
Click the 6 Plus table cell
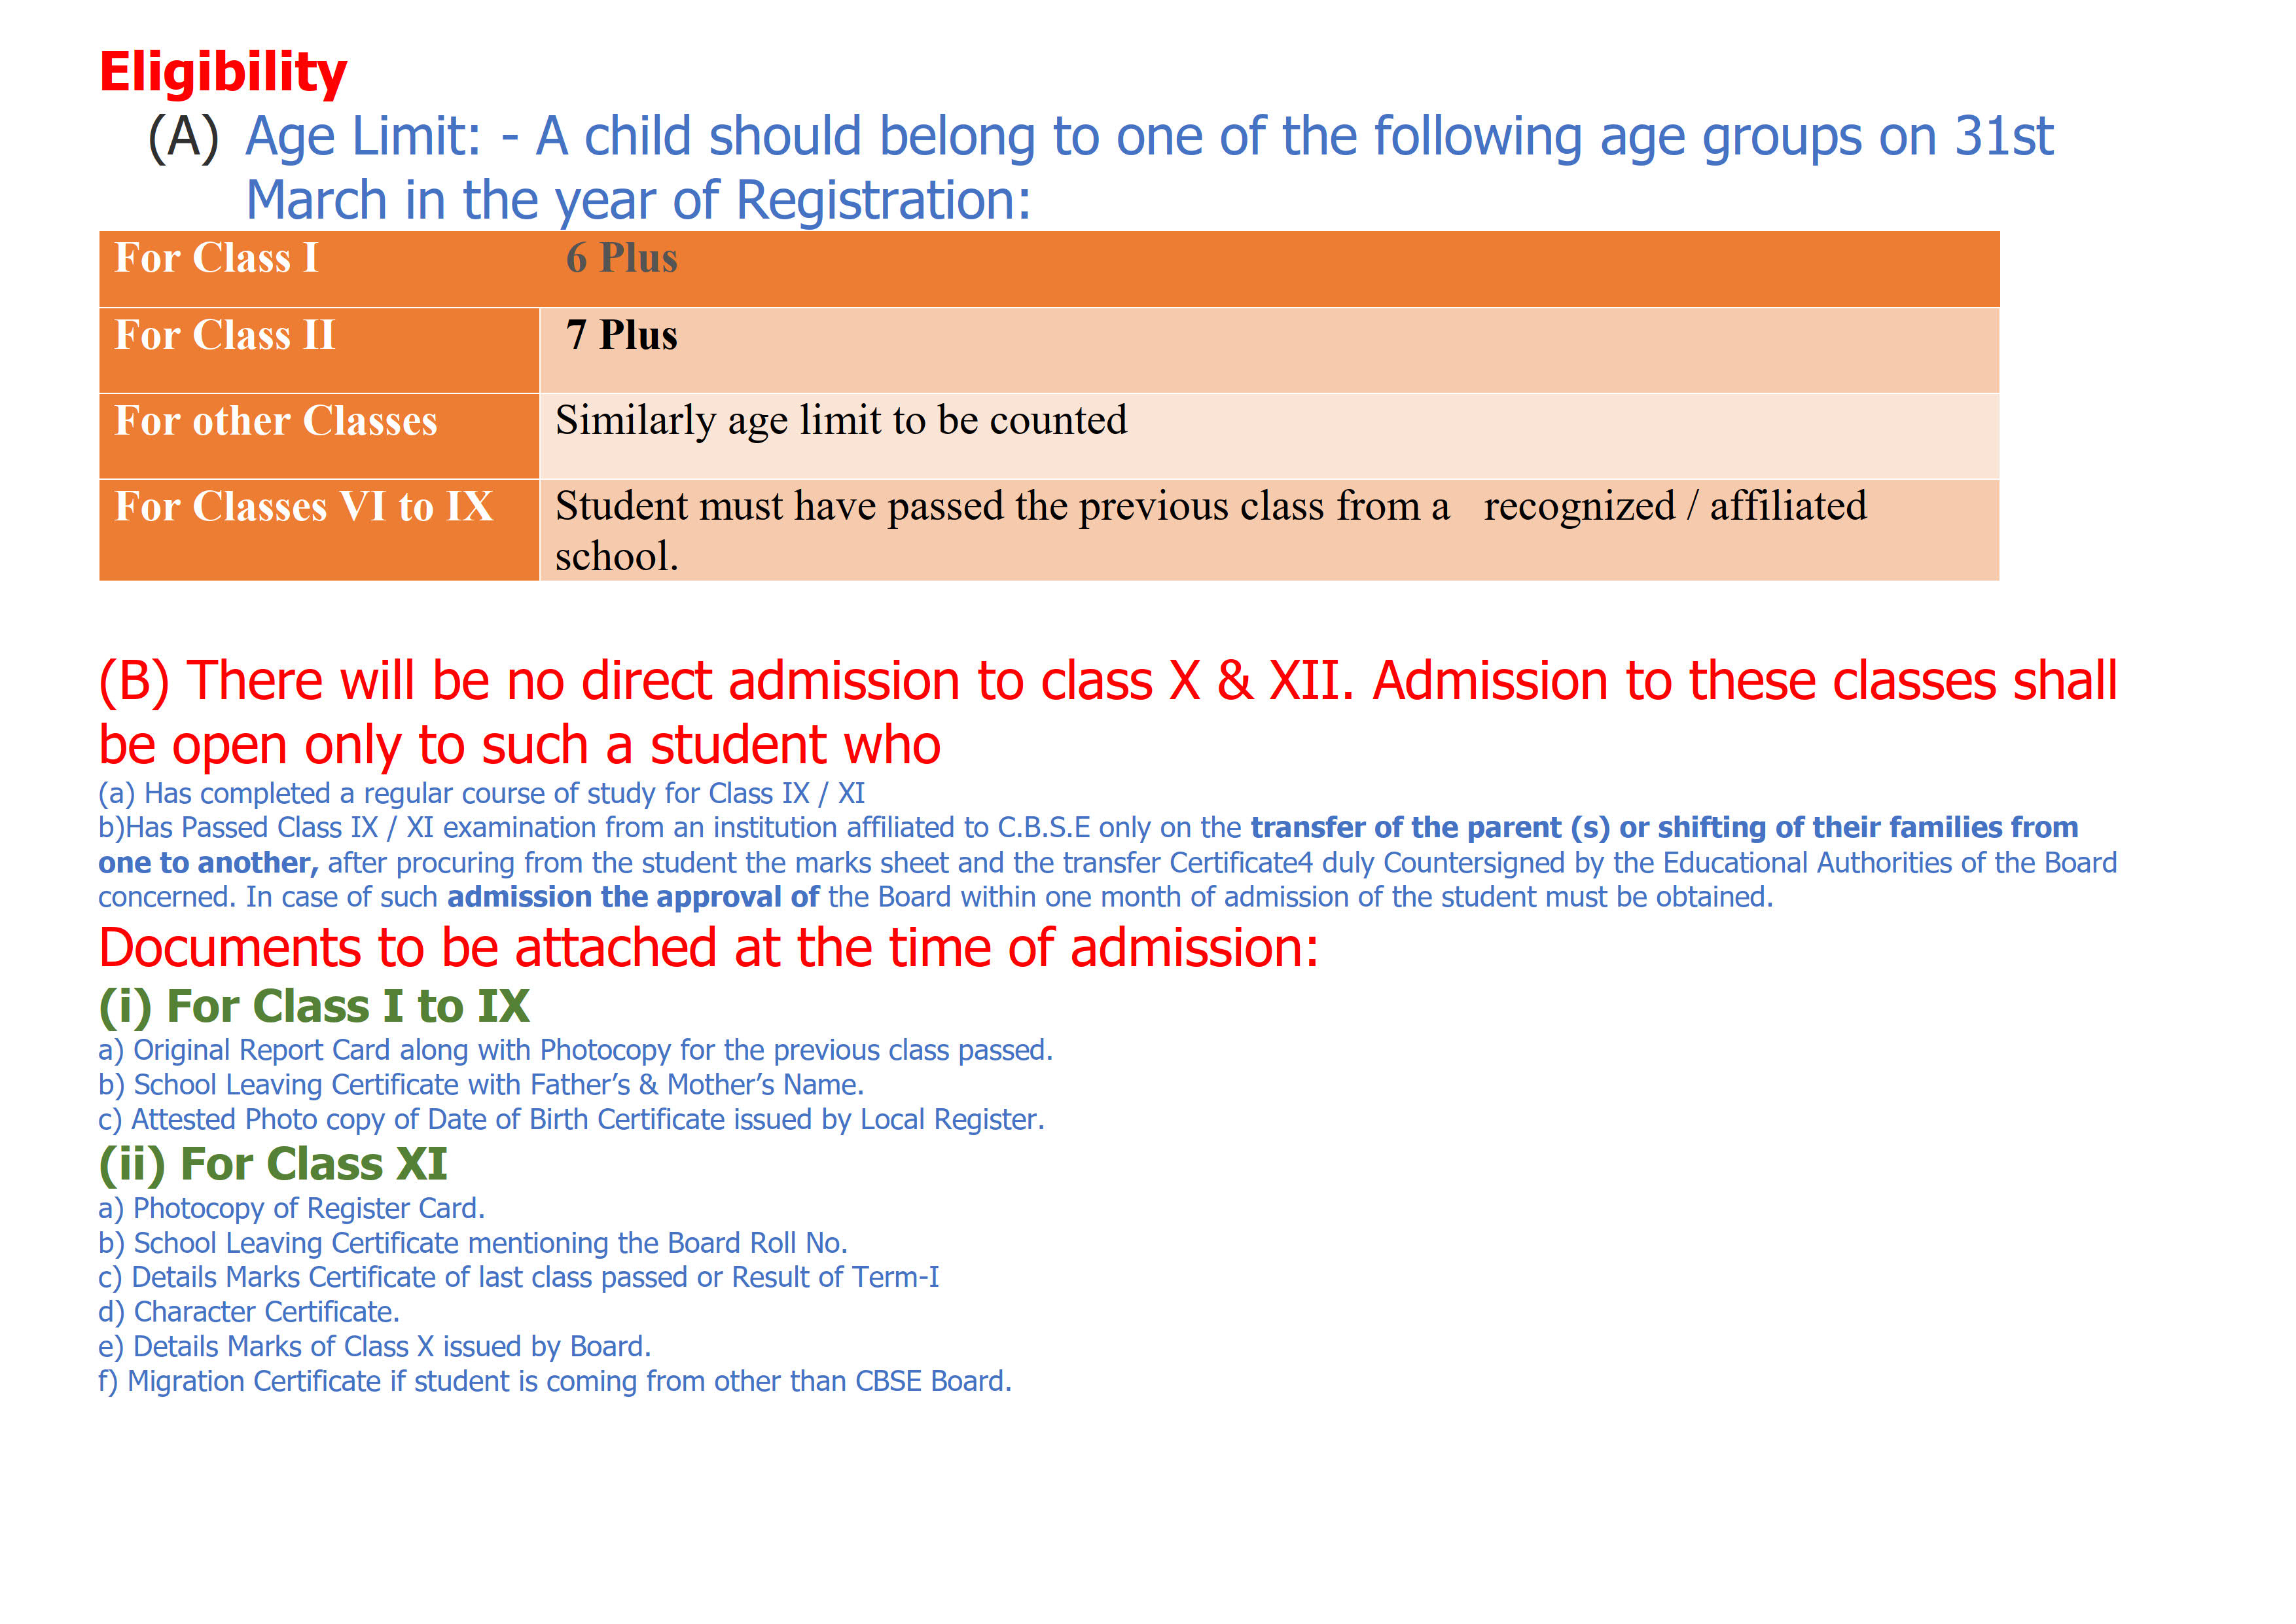pos(1269,269)
